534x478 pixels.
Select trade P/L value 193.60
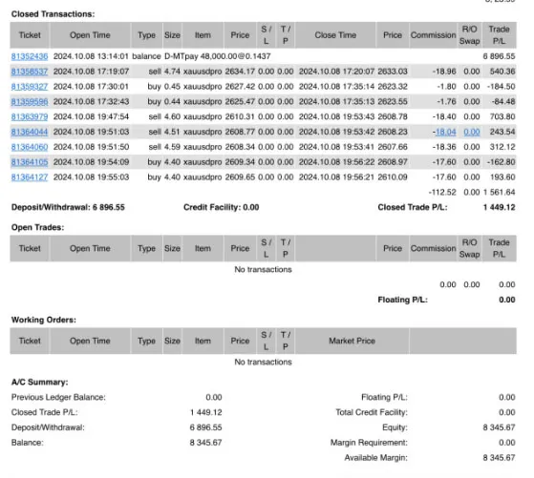point(502,177)
